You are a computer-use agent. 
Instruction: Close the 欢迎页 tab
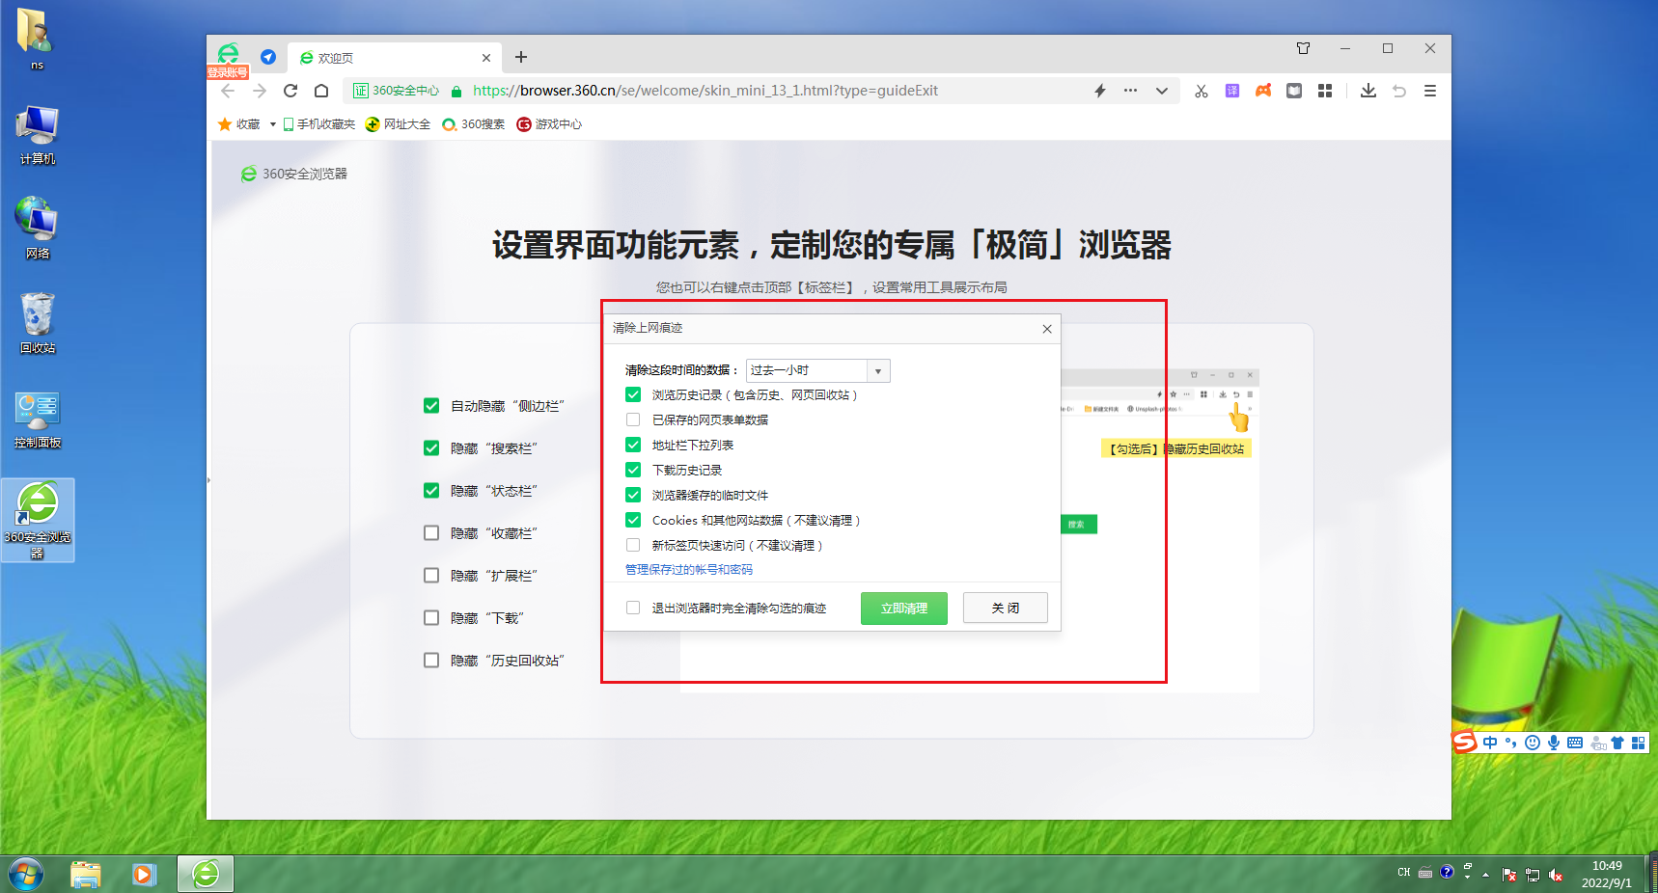click(x=486, y=58)
